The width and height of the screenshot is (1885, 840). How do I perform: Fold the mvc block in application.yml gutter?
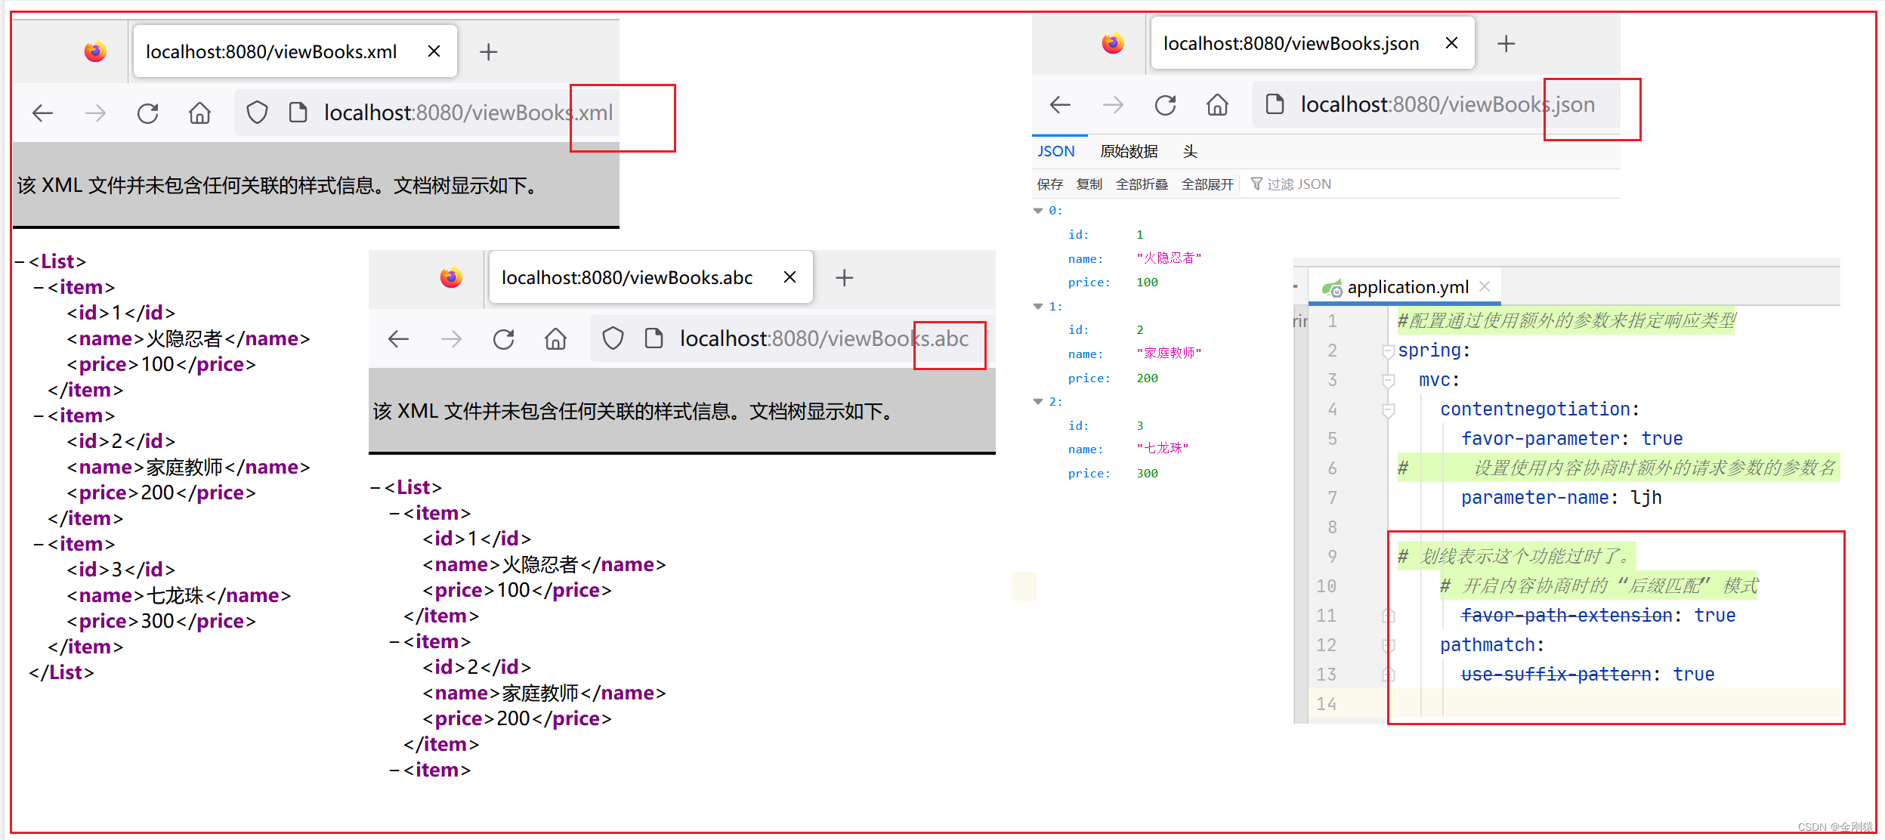pos(1388,381)
